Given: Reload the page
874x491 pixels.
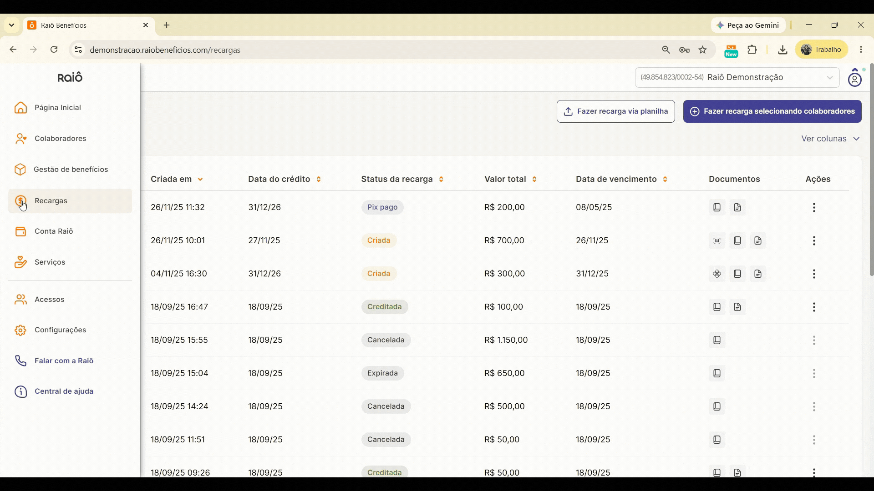Looking at the screenshot, I should point(54,50).
